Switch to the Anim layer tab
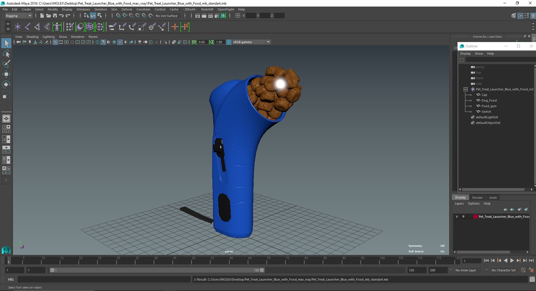Viewport: 536px width, 291px height. pyautogui.click(x=493, y=198)
